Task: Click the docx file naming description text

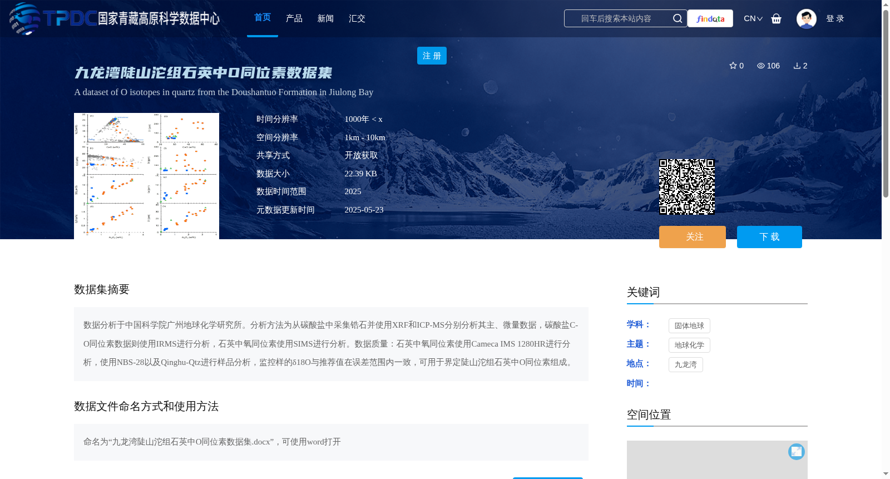Action: [212, 442]
